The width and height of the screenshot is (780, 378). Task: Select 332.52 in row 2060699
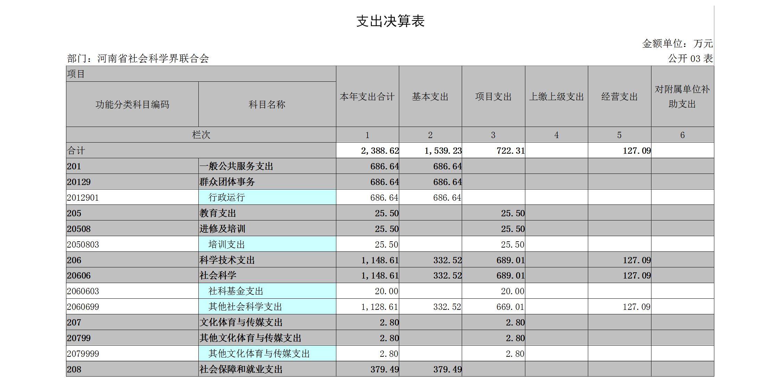pyautogui.click(x=447, y=307)
